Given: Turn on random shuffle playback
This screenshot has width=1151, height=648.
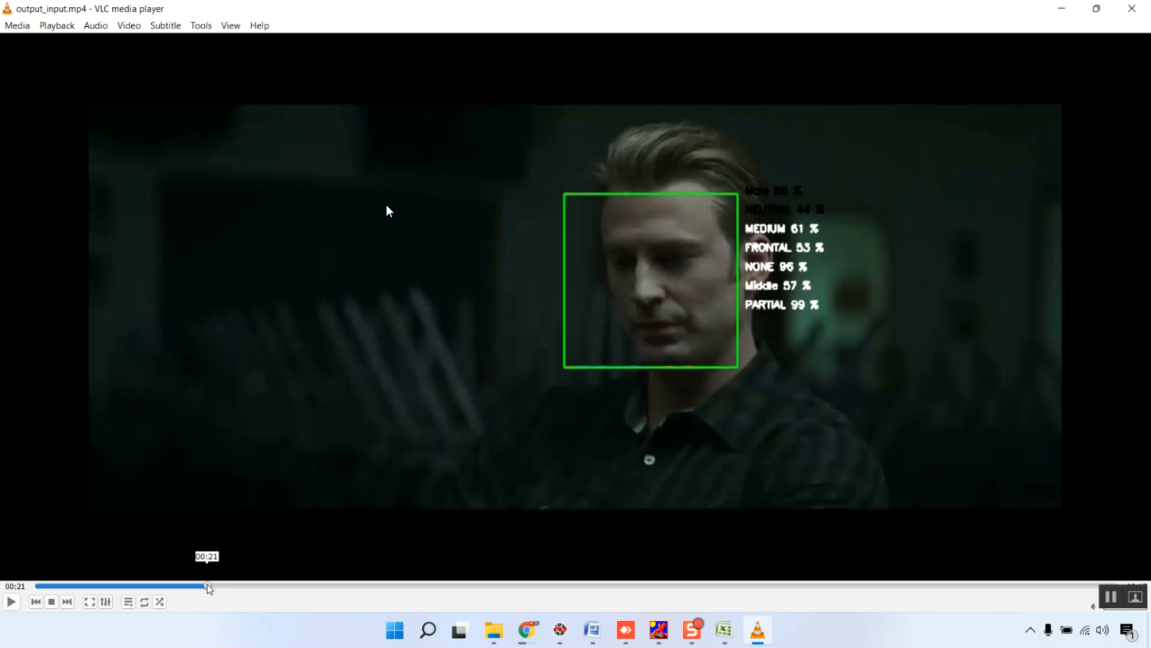Looking at the screenshot, I should [x=160, y=602].
